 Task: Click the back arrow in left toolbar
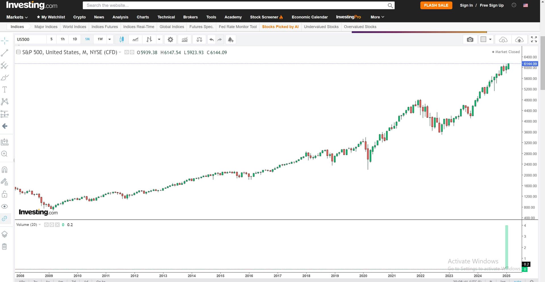pos(5,126)
